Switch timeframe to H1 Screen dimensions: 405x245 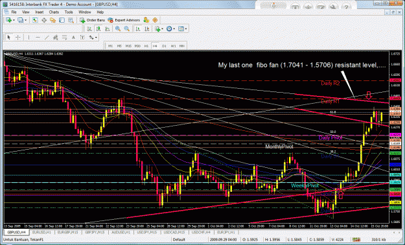click(146, 46)
